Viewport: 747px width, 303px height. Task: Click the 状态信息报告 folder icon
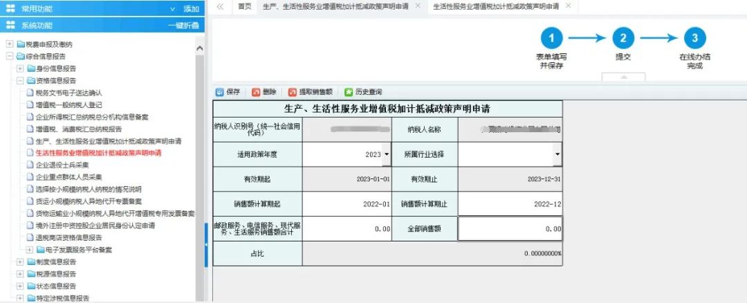pos(31,286)
